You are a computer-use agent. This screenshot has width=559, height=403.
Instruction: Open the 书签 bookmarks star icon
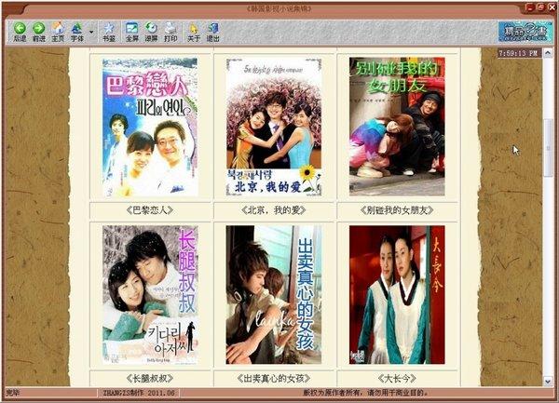click(109, 32)
